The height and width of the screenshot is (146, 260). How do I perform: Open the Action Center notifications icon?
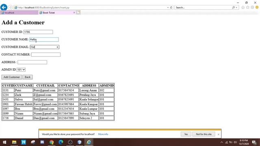point(254,142)
